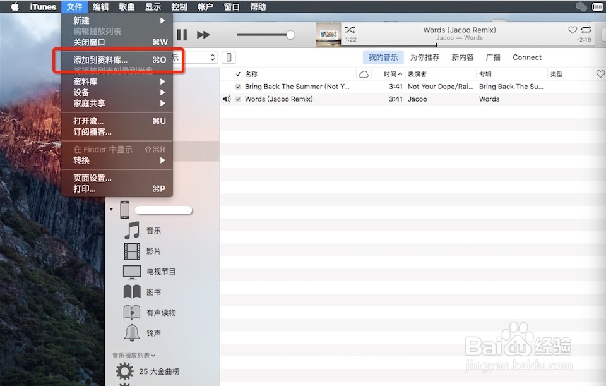Choose 打印… menu entry

tap(117, 189)
